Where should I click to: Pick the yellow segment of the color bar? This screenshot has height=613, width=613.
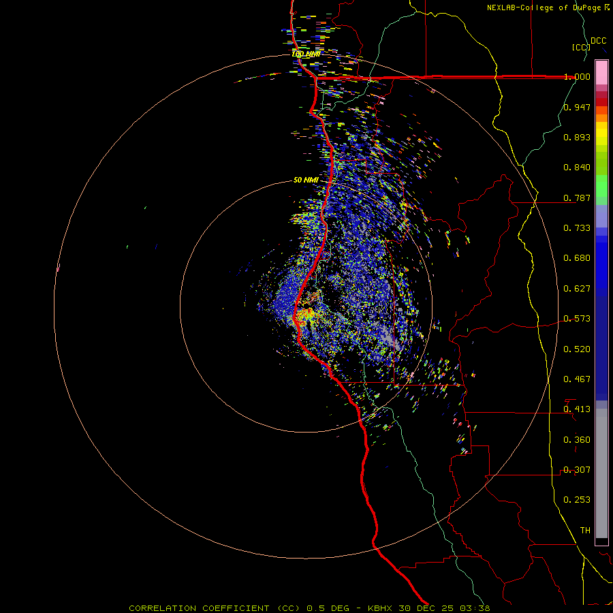point(601,133)
